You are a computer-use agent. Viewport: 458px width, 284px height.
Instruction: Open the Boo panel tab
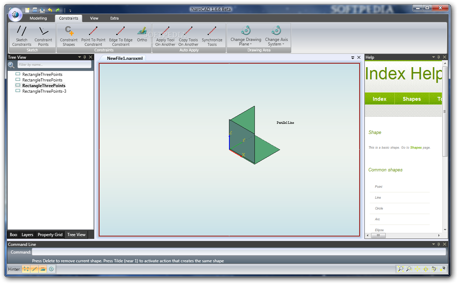13,235
